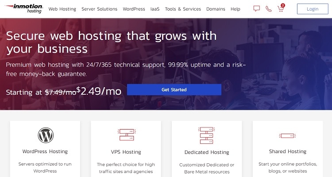
Task: Click the struck-through $7.49/mo price
Action: (61, 92)
